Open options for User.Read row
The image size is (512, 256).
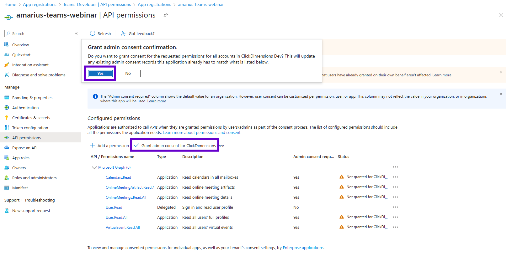(396, 207)
